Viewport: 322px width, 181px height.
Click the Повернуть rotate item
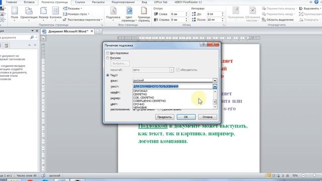point(309,20)
